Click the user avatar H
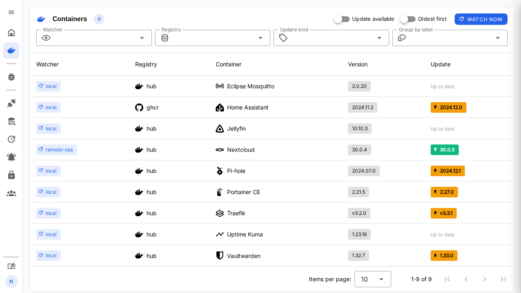The width and height of the screenshot is (521, 293). click(11, 282)
